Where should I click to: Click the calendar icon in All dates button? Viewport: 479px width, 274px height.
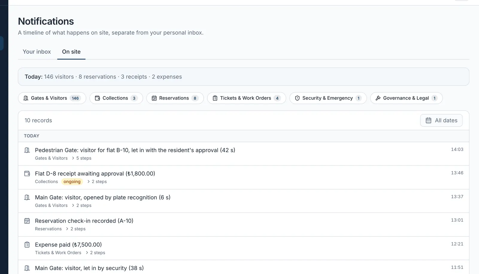pyautogui.click(x=429, y=120)
